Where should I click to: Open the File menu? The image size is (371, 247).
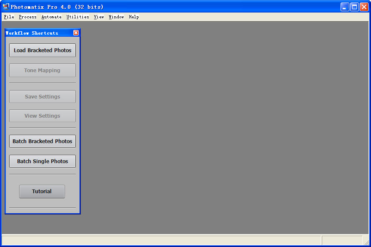(x=9, y=17)
